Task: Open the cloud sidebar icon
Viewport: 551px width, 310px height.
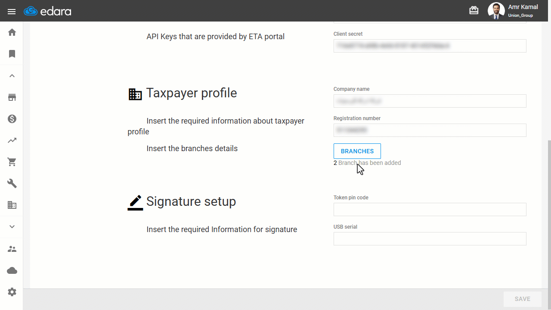Action: tap(12, 270)
